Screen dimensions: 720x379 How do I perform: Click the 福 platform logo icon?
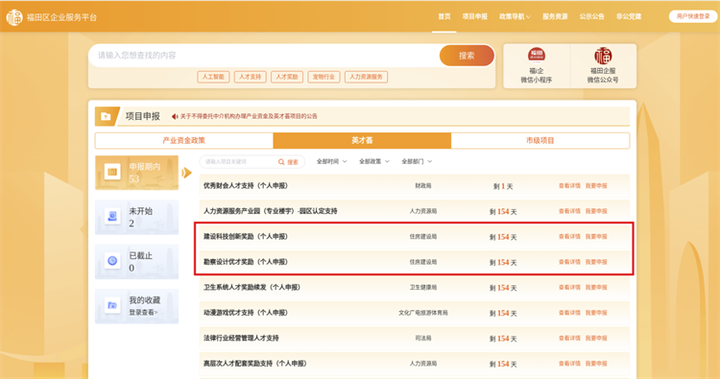(14, 17)
